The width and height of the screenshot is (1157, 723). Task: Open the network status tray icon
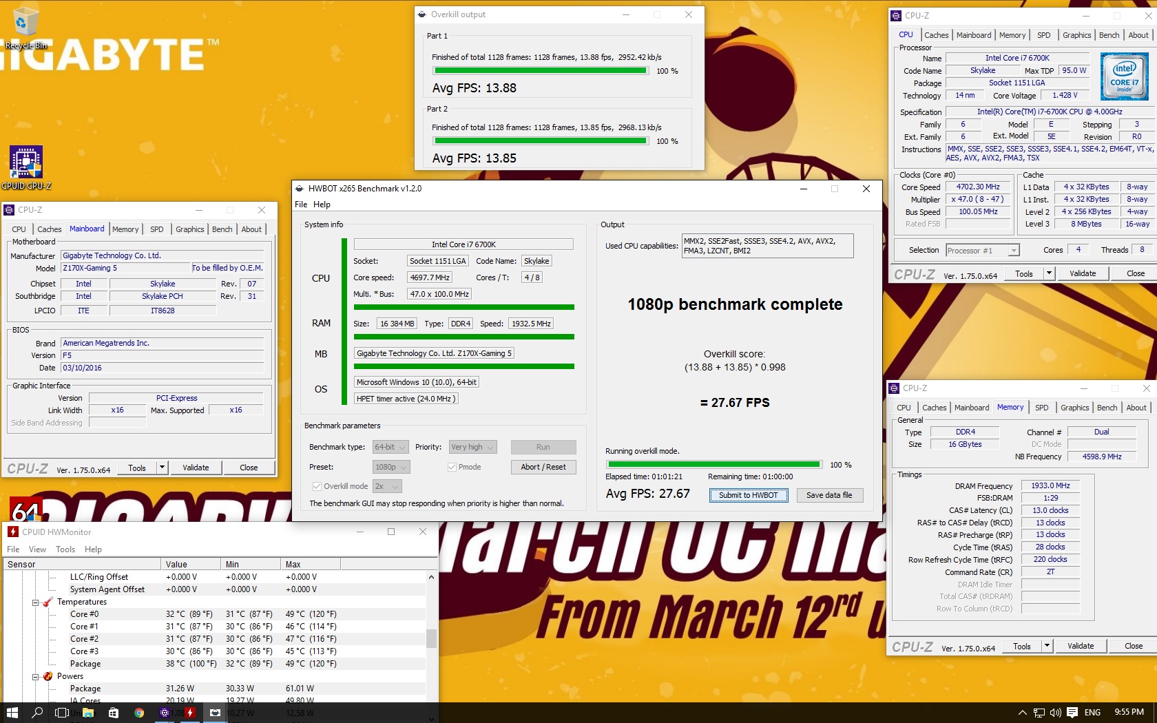(x=1039, y=713)
